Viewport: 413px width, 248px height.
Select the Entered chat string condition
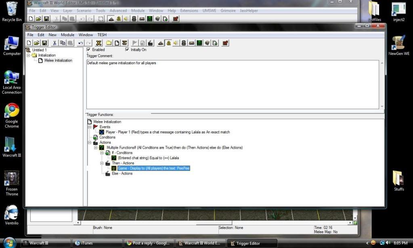(x=148, y=158)
